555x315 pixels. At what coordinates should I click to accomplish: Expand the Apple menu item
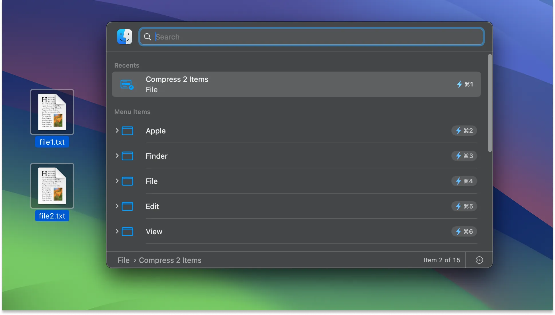coord(117,131)
